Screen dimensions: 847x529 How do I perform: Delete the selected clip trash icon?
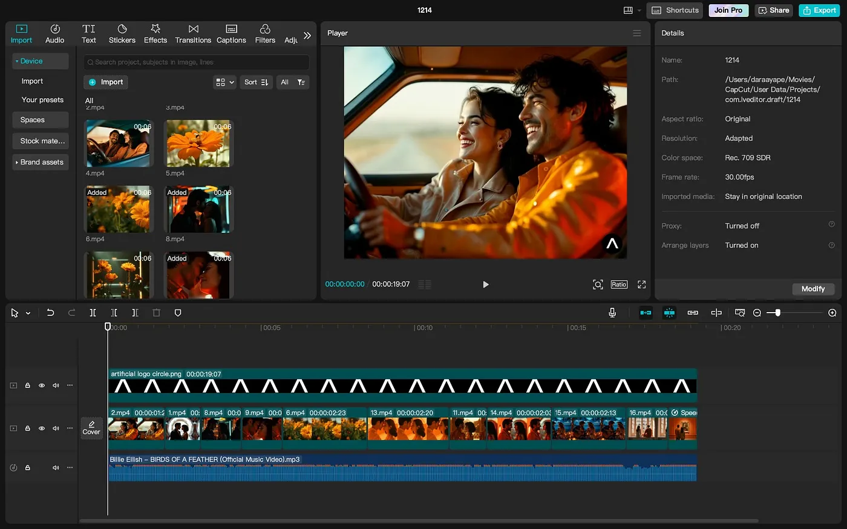[156, 313]
